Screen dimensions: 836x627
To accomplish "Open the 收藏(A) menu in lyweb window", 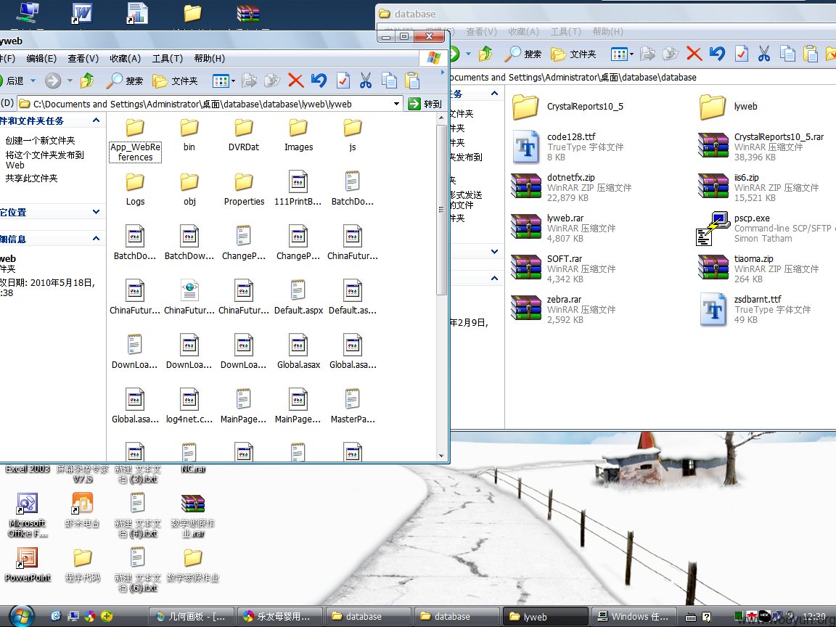I will click(126, 59).
